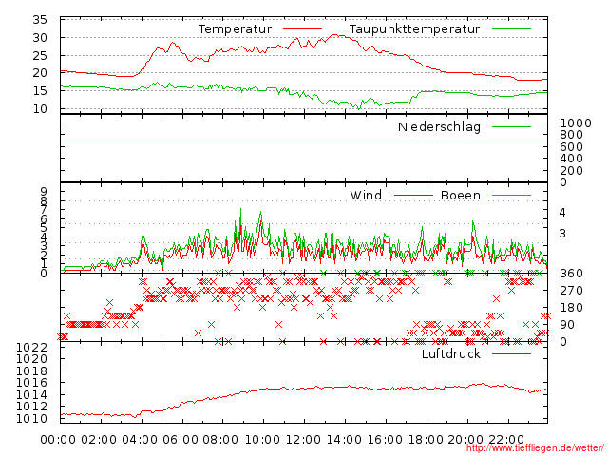Click the 200 precipitation axis value
608x456 pixels.
tap(572, 171)
